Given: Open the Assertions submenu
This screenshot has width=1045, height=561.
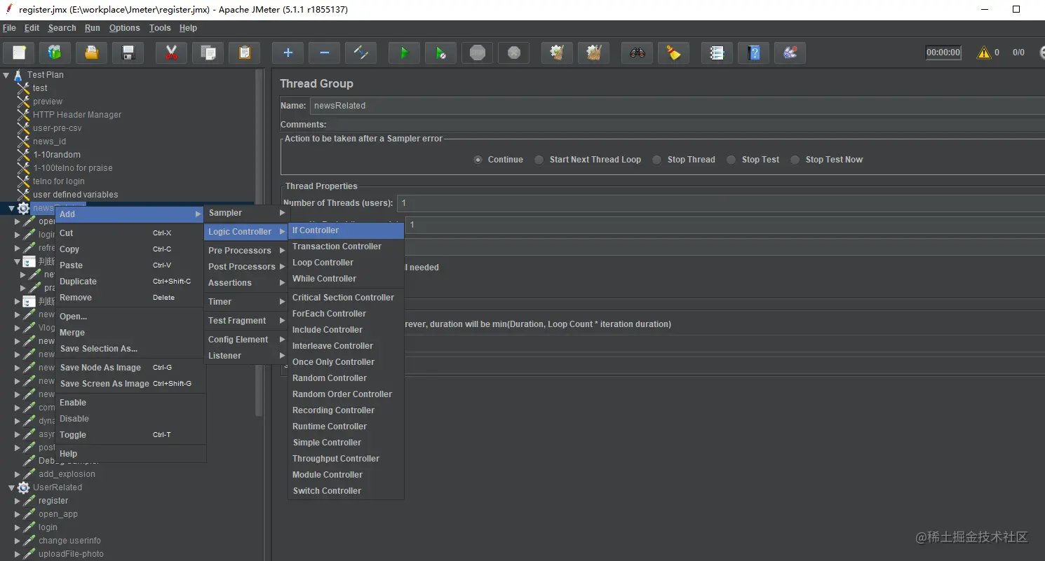Looking at the screenshot, I should [x=246, y=283].
